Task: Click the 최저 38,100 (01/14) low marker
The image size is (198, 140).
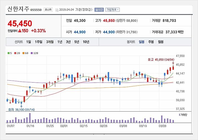Action: pyautogui.click(x=21, y=110)
